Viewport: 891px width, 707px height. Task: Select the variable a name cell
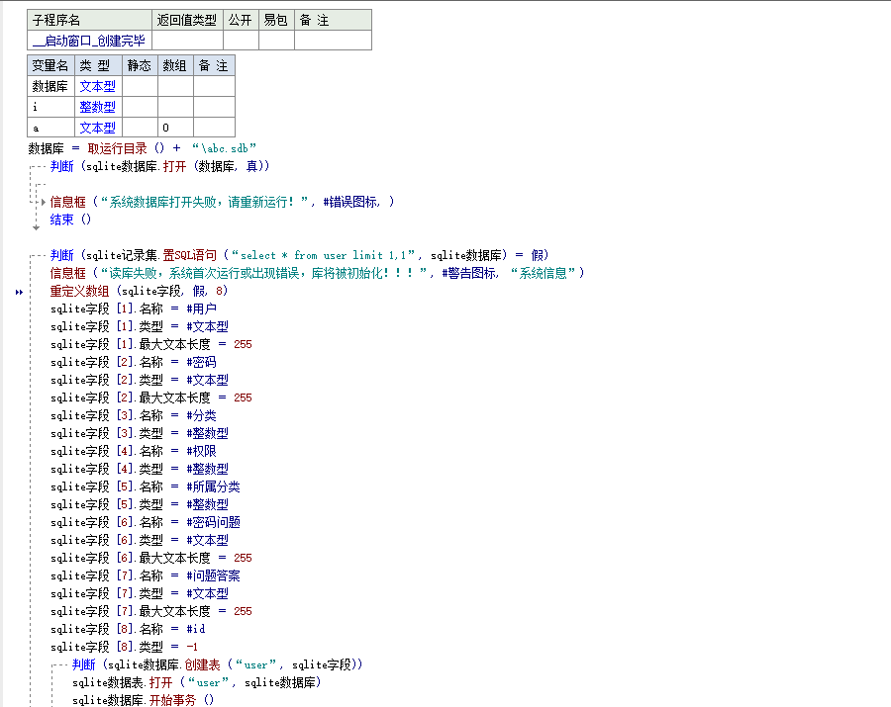click(50, 128)
